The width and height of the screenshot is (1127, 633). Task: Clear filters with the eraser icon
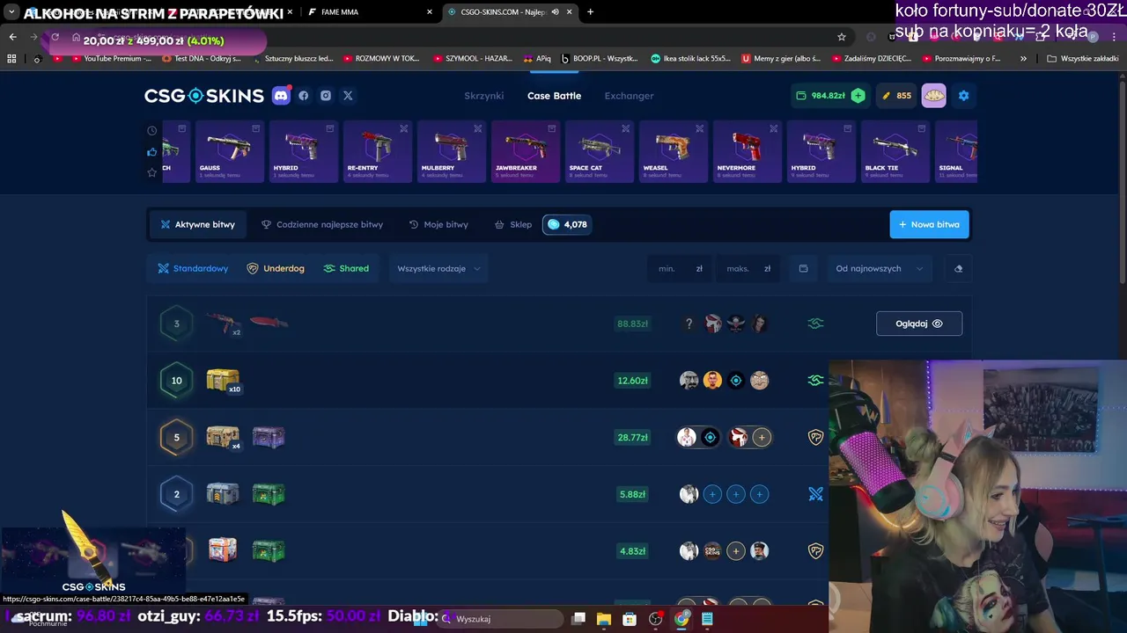pos(959,268)
